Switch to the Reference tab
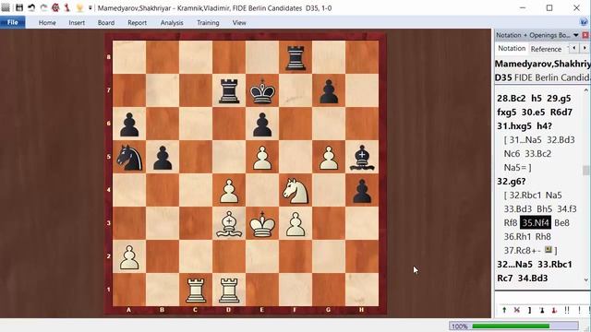591x332 pixels. pyautogui.click(x=546, y=49)
